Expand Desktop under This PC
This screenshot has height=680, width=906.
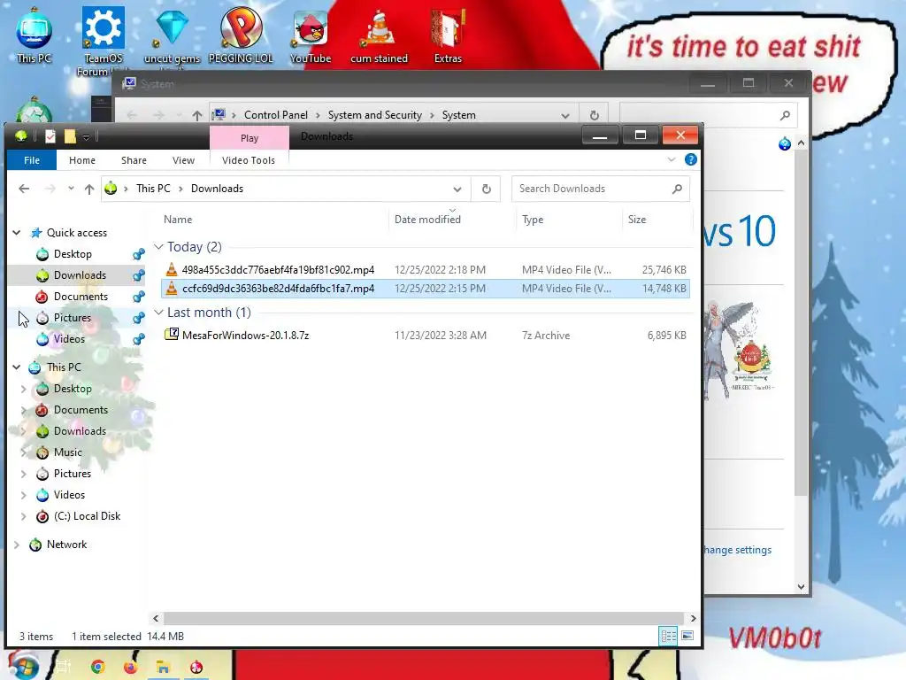coord(24,390)
